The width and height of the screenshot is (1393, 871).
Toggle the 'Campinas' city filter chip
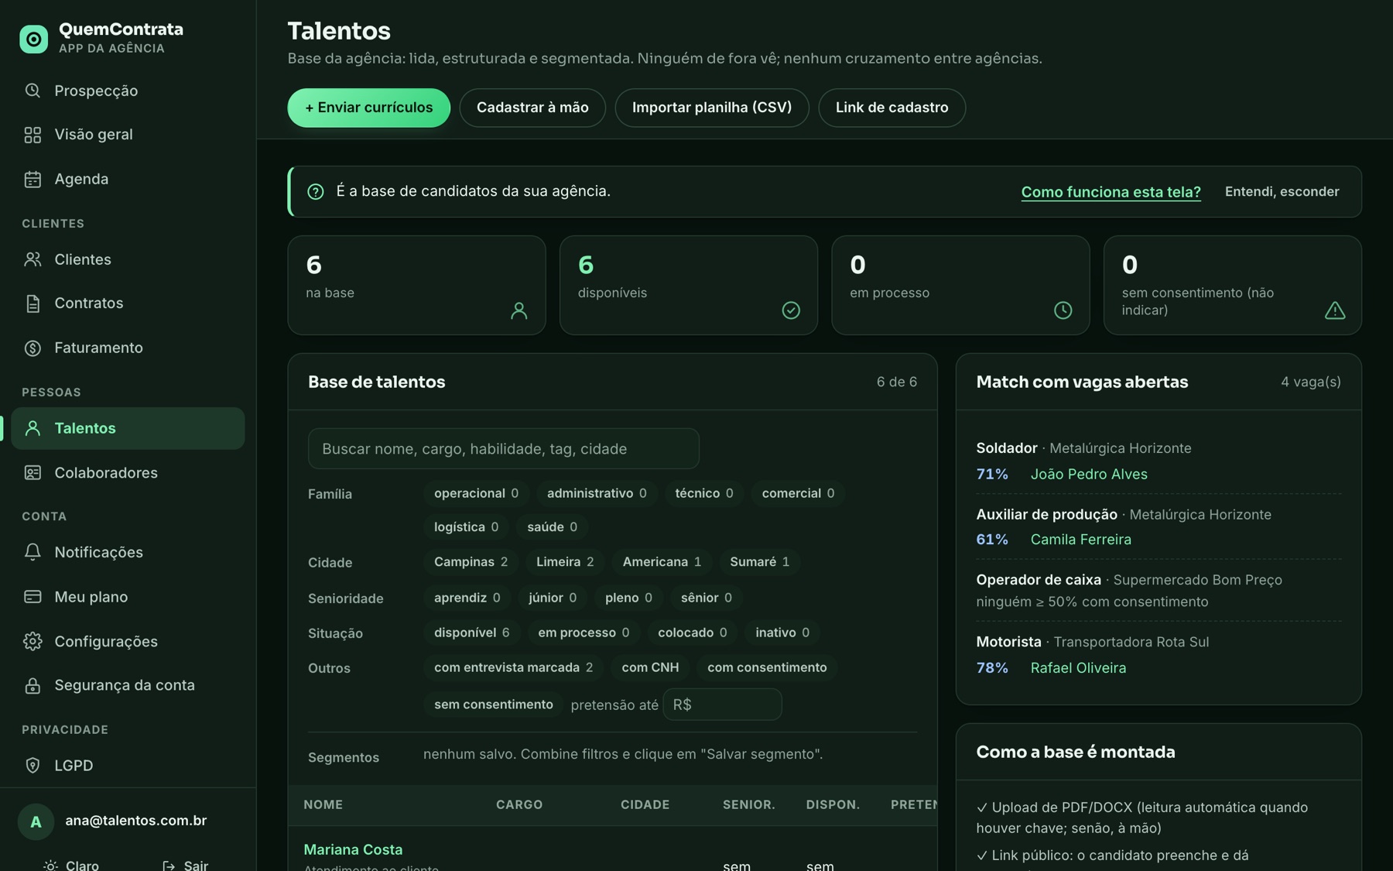[471, 561]
